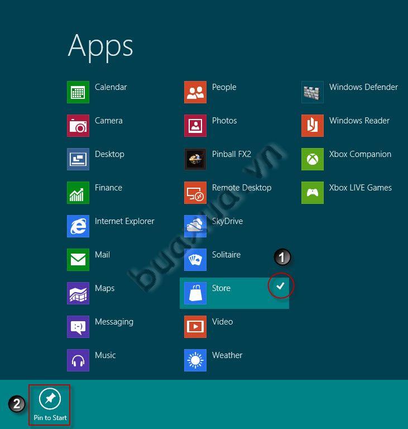
Task: Open the Maps app icon
Action: click(x=78, y=293)
